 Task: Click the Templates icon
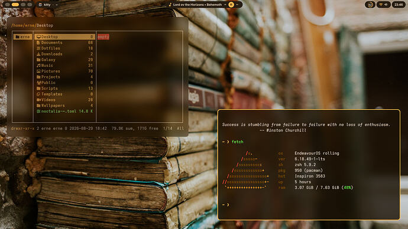pyautogui.click(x=38, y=94)
